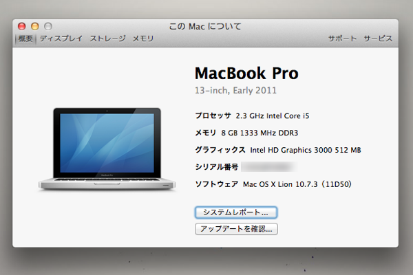
Task: Minimize window with the yellow button
Action: tap(35, 26)
